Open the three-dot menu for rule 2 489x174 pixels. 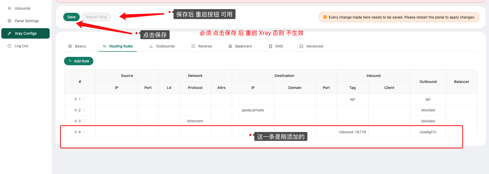pyautogui.click(x=84, y=110)
